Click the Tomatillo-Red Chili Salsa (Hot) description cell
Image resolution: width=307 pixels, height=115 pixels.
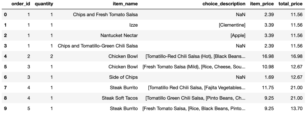click(195, 56)
